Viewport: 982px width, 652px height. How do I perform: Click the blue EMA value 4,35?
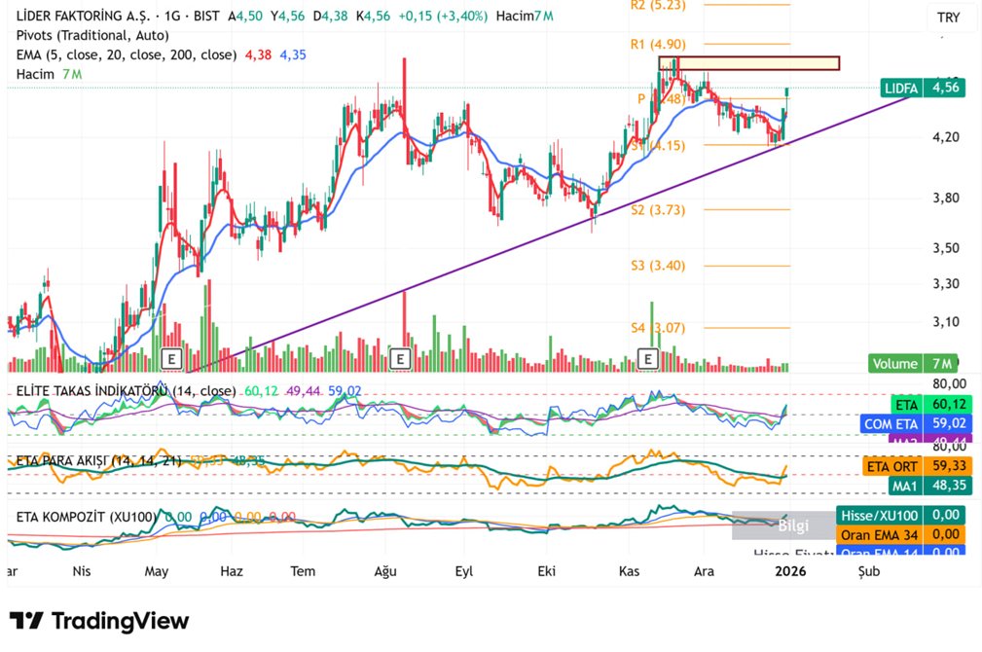293,55
